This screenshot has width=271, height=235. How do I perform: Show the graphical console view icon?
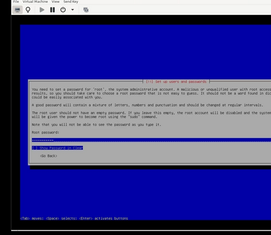tap(18, 10)
